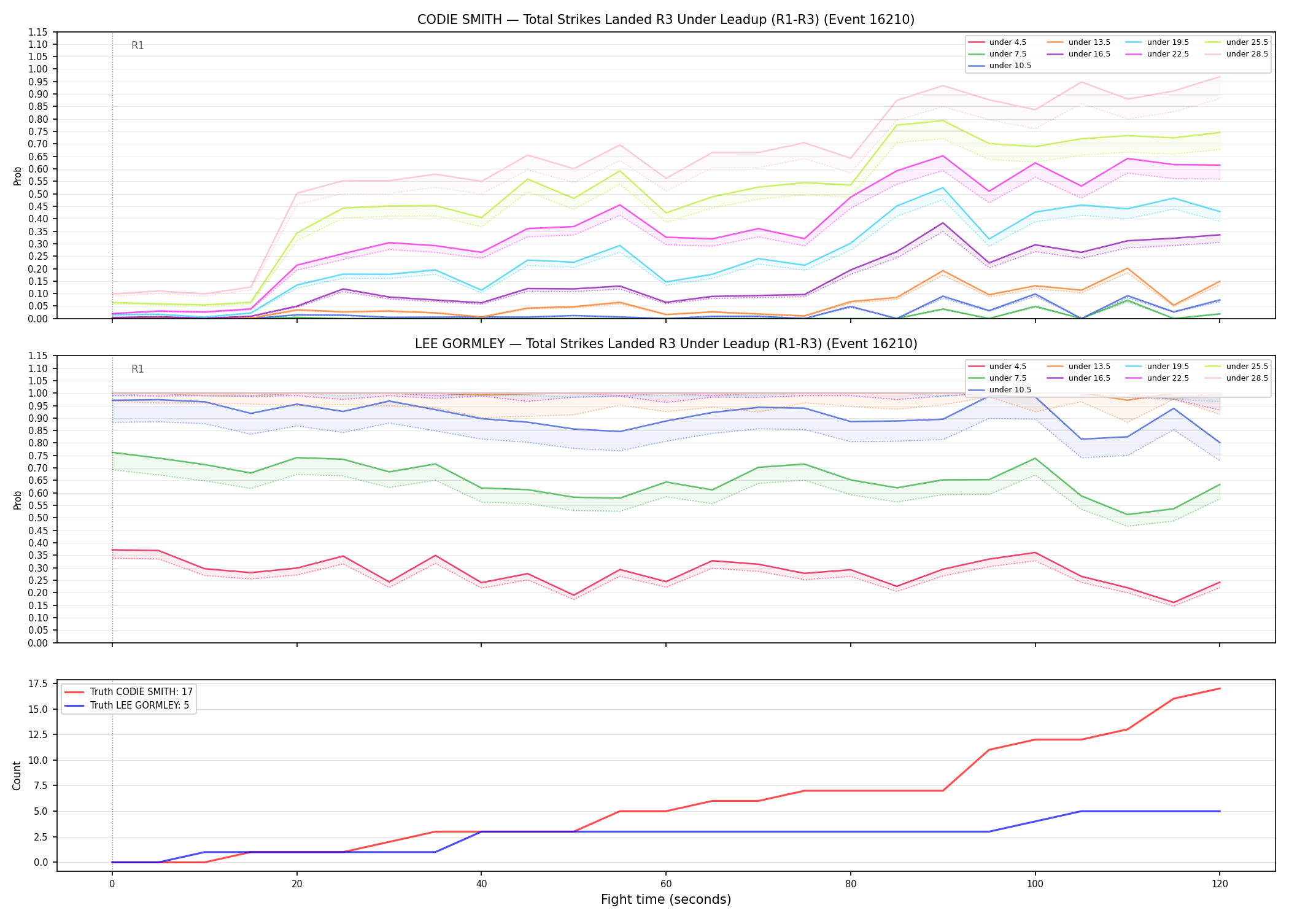Click lime line swatch for 'under 25.5', top legend
This screenshot has height=921, width=1289.
pyautogui.click(x=1213, y=42)
